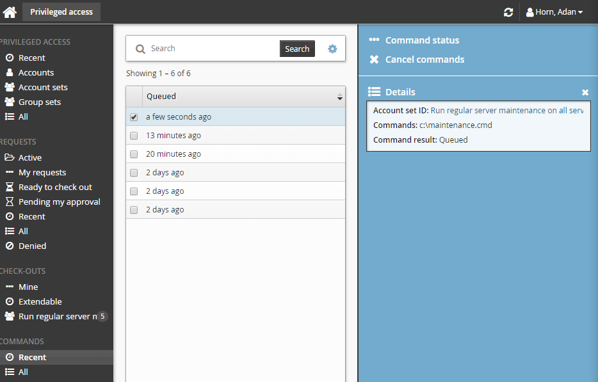Open the Account set ID link in Details
The image size is (598, 382).
click(506, 111)
